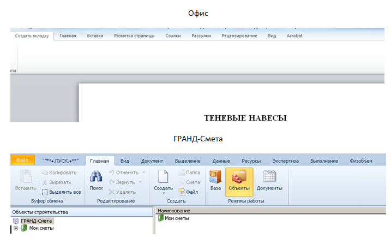
Task: Open the Выделение tab
Action: [188, 161]
